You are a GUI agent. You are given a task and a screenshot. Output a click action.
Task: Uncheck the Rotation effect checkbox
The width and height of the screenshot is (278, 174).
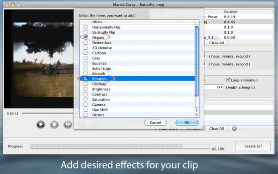coord(86,79)
